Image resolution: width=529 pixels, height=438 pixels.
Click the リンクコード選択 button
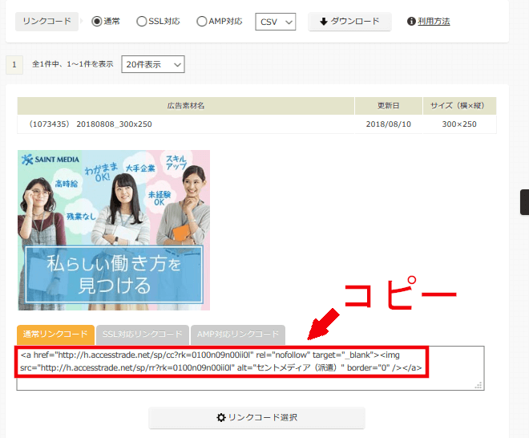[x=256, y=417]
